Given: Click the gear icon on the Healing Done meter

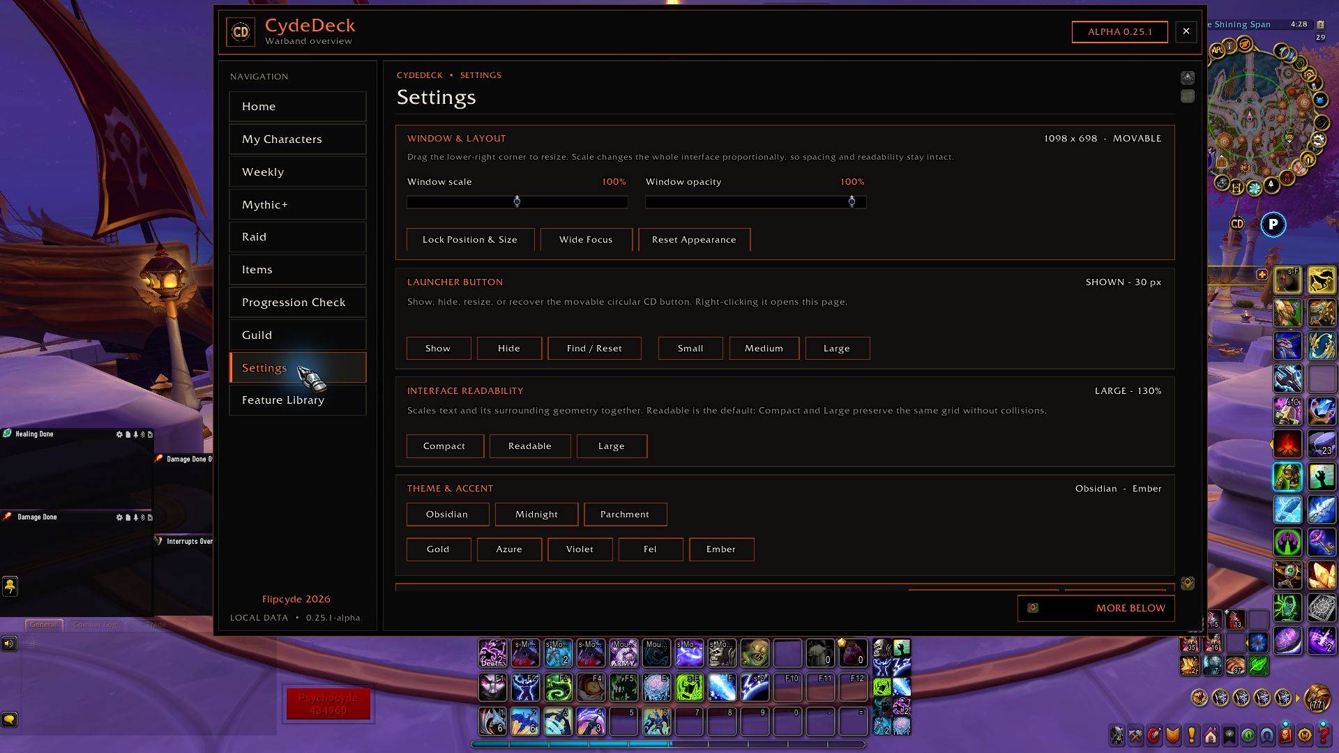Looking at the screenshot, I should pyautogui.click(x=119, y=434).
